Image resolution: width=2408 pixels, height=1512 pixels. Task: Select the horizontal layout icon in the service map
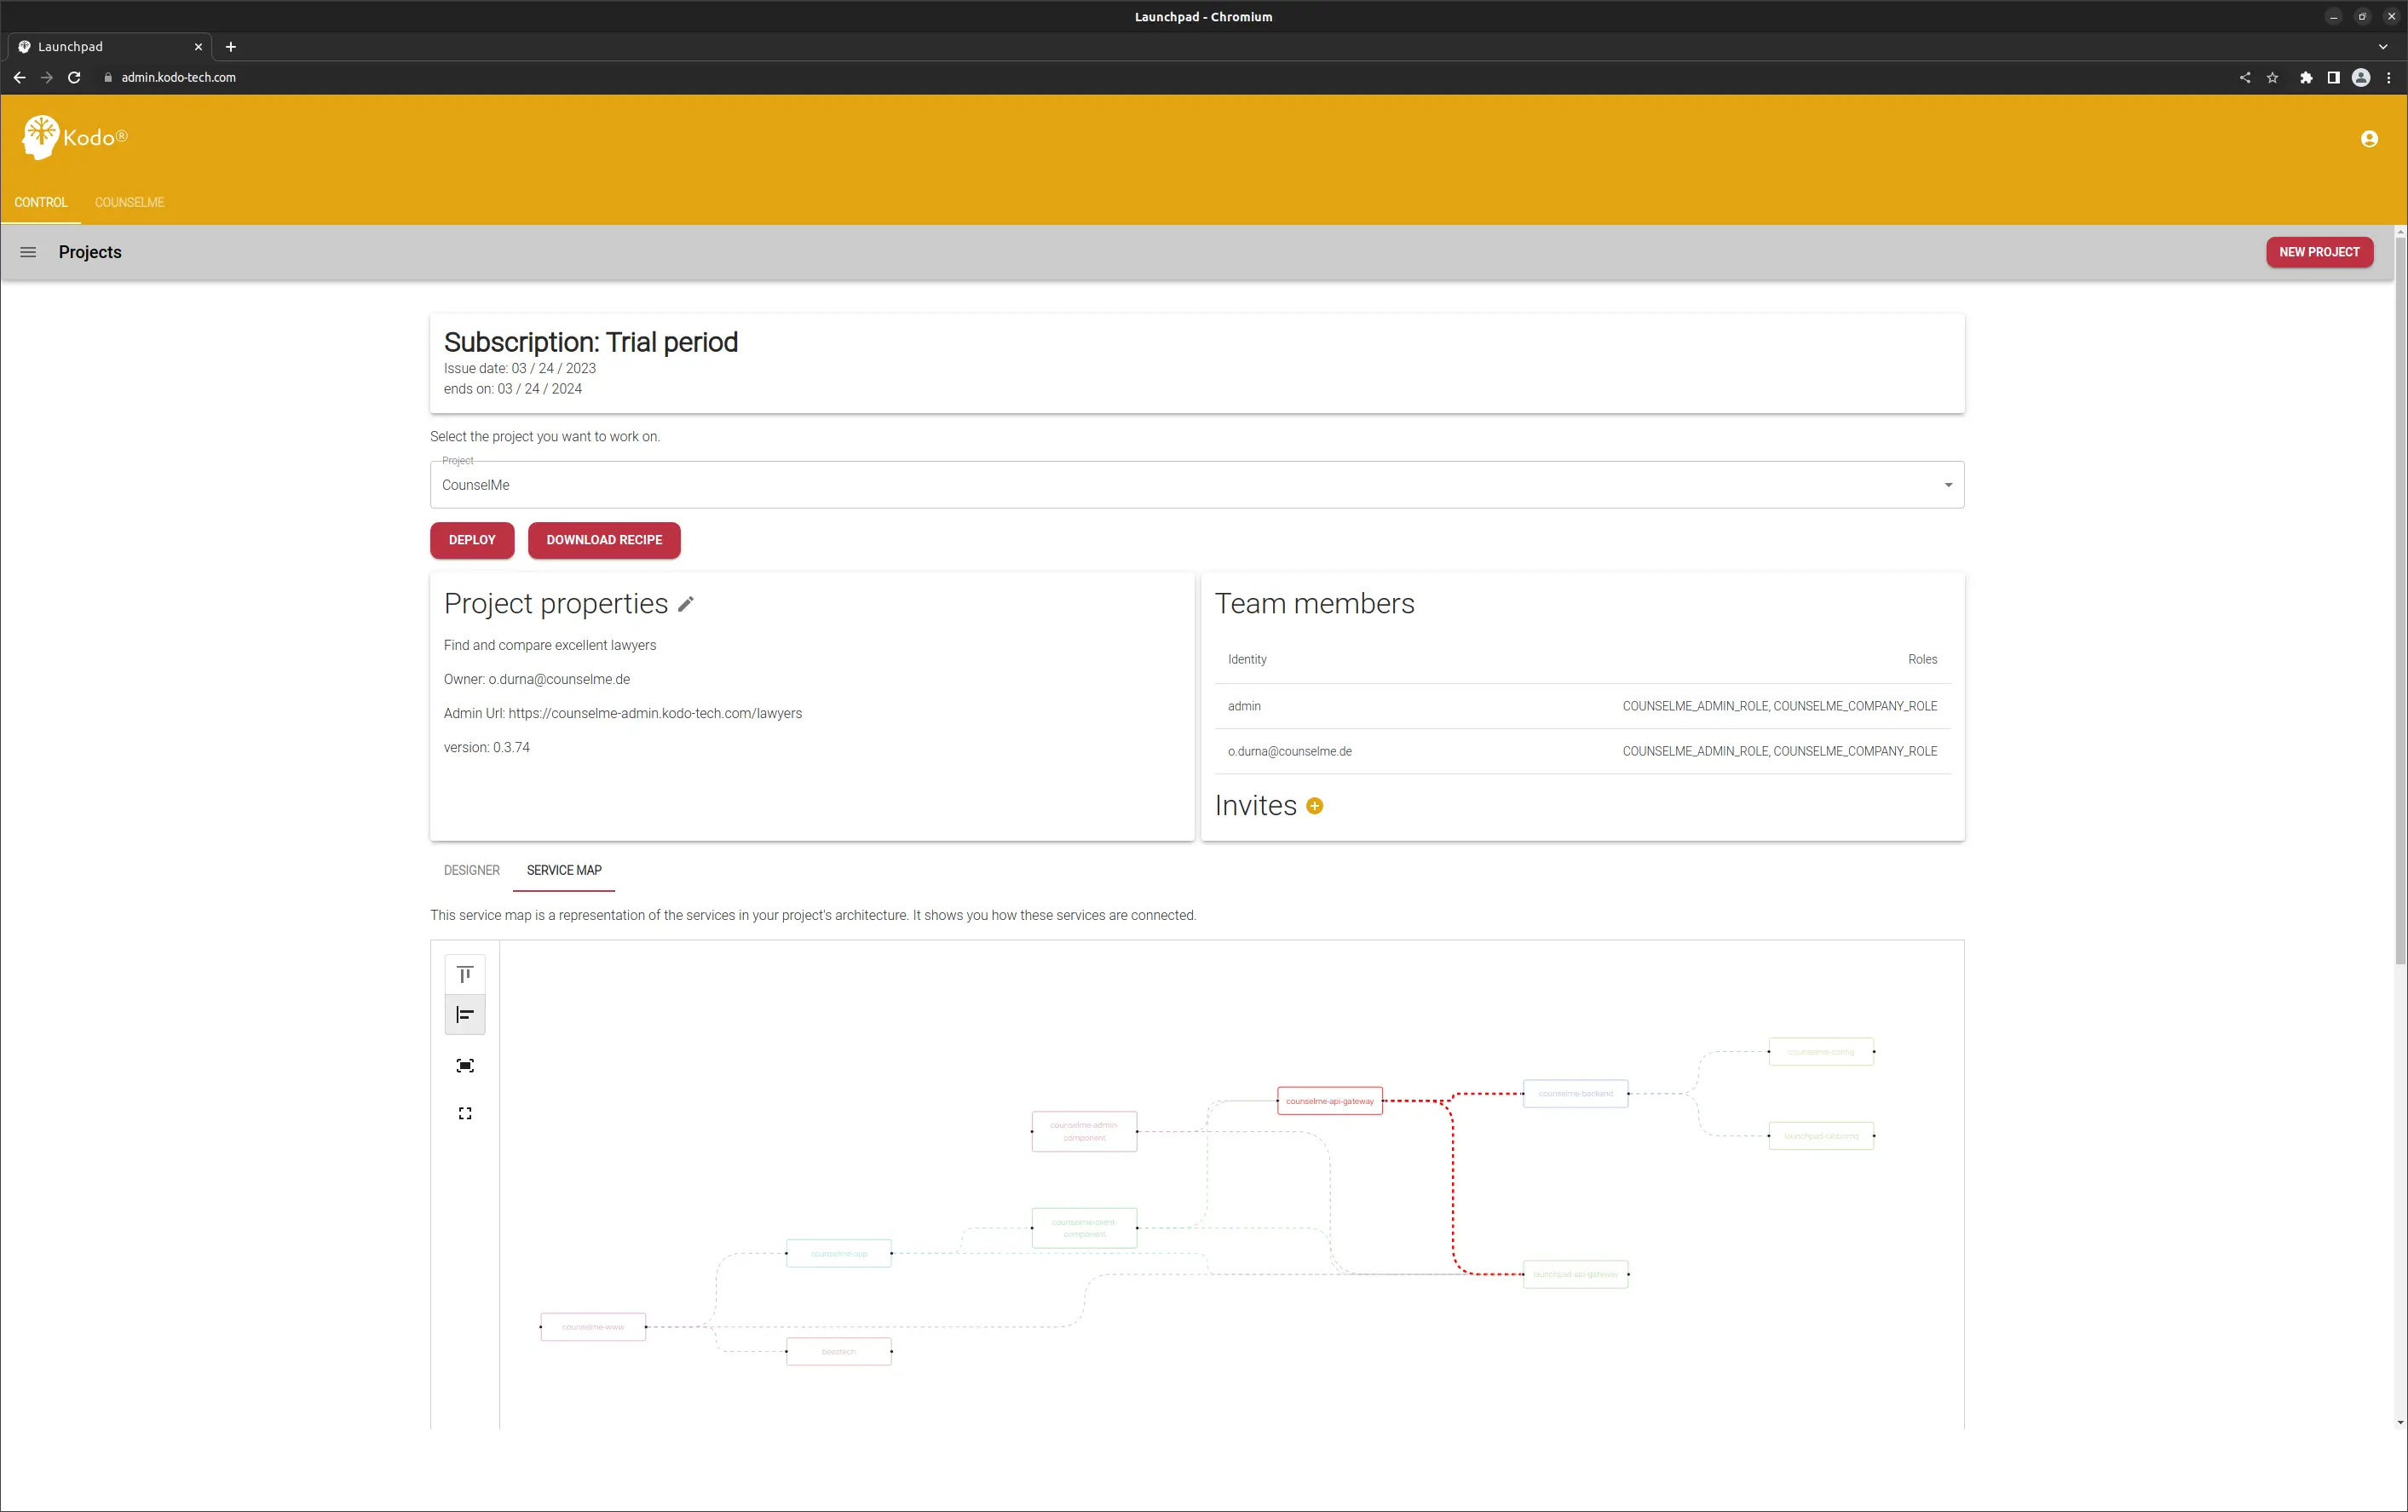tap(465, 1015)
